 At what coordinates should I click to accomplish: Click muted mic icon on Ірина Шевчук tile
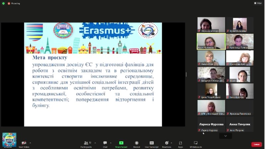pyautogui.click(x=228, y=97)
